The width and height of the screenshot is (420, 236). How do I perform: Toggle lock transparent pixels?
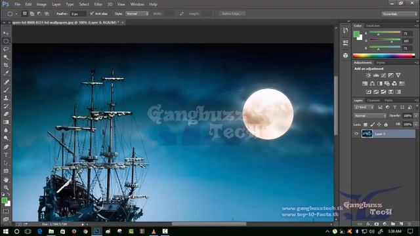(x=366, y=125)
